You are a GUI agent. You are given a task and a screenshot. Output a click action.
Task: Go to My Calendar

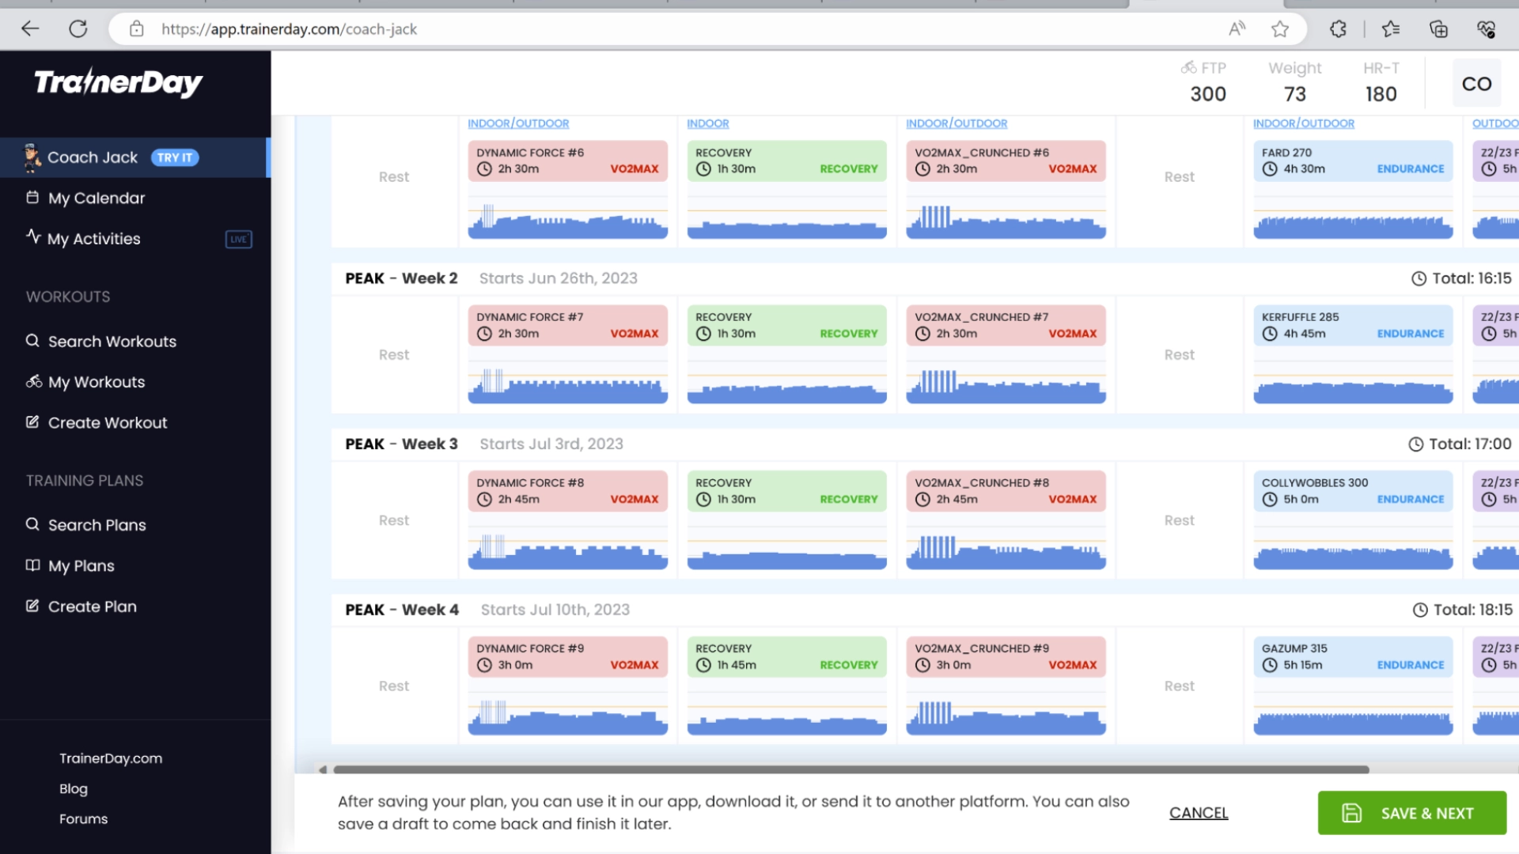click(x=97, y=198)
